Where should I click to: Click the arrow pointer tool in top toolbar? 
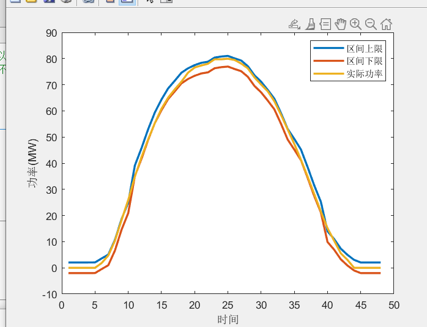(x=149, y=2)
